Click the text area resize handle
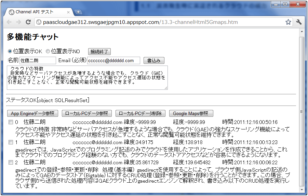 point(166,88)
